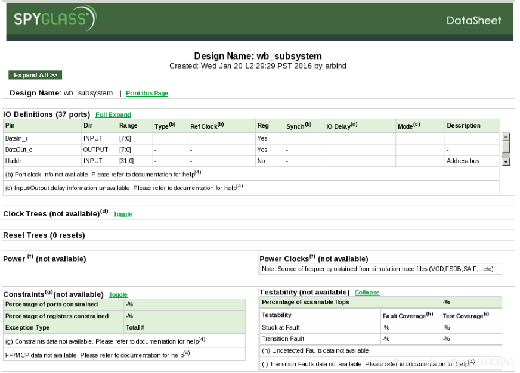This screenshot has height=373, width=520.
Task: Open the Print this Page link
Action: [147, 93]
